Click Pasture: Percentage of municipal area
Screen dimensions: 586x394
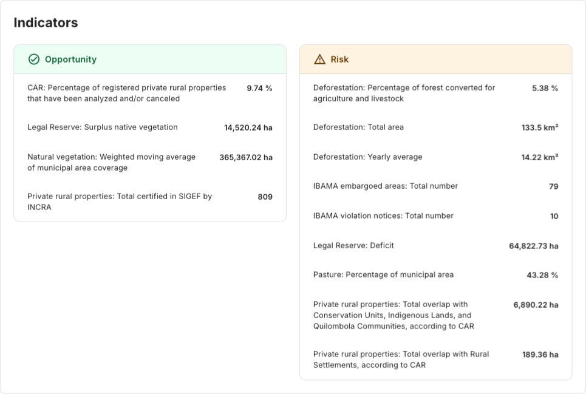click(x=383, y=275)
